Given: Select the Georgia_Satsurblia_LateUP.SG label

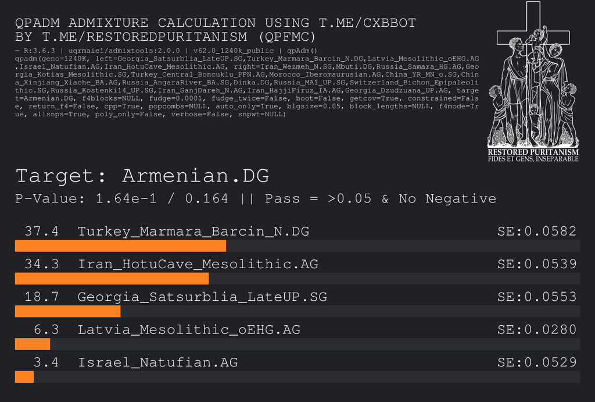Looking at the screenshot, I should [202, 297].
